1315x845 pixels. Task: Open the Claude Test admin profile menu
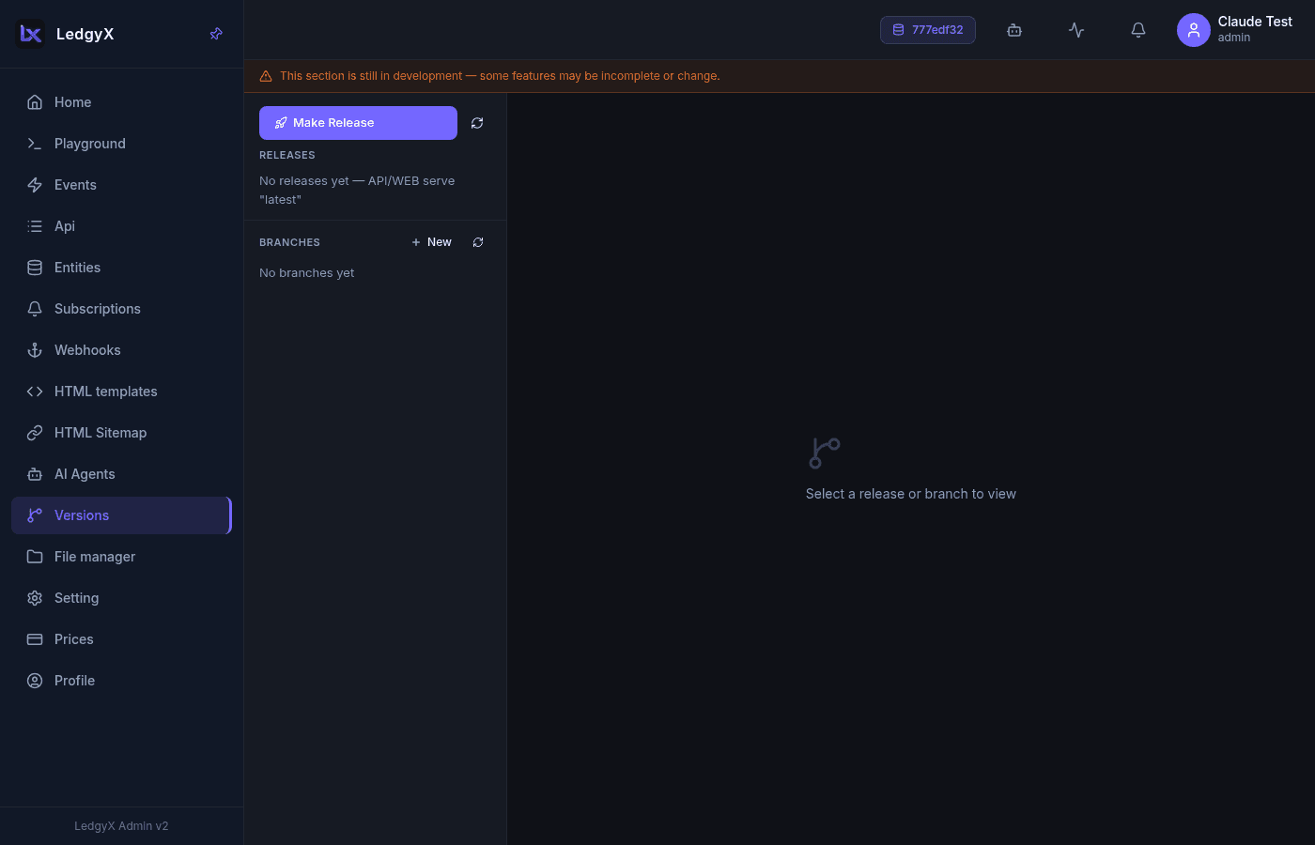(x=1235, y=30)
